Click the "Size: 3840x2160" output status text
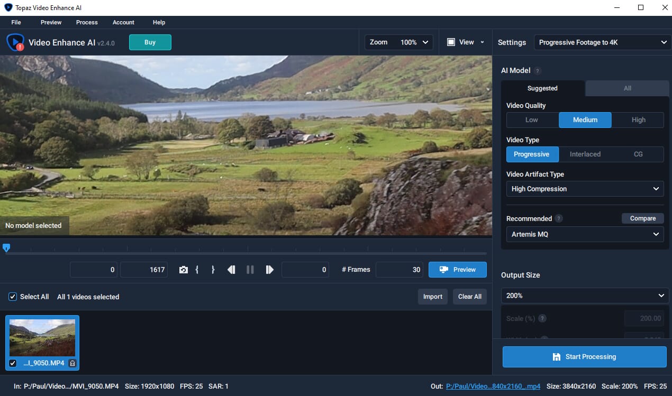Image resolution: width=672 pixels, height=396 pixels. pyautogui.click(x=571, y=386)
